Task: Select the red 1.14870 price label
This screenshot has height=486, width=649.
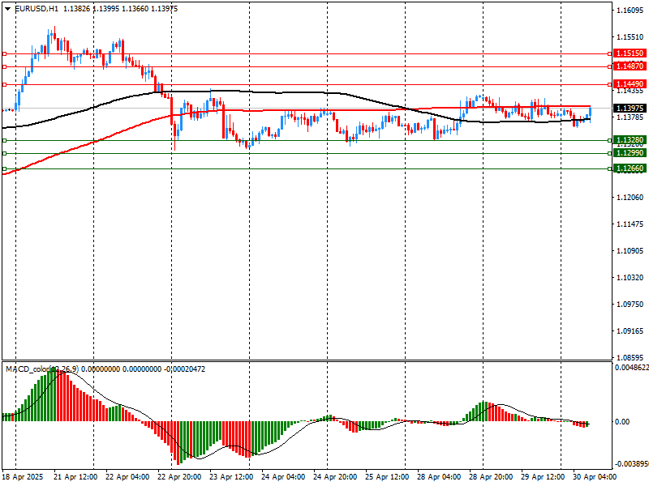Action: pos(630,66)
